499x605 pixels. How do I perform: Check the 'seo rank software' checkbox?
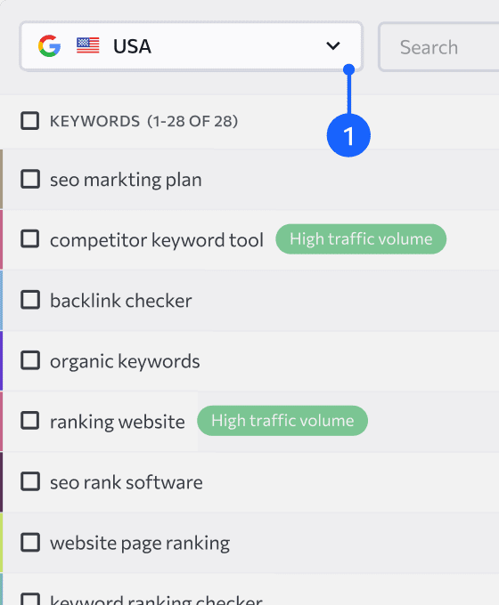[x=30, y=481]
